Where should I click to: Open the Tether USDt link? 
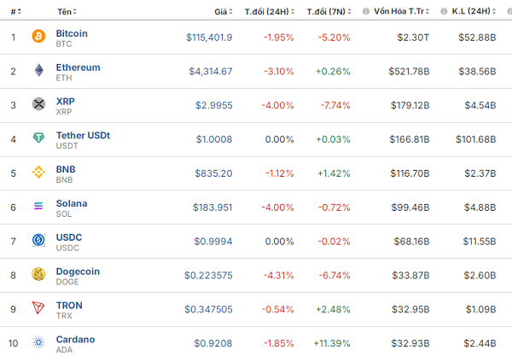(x=83, y=135)
